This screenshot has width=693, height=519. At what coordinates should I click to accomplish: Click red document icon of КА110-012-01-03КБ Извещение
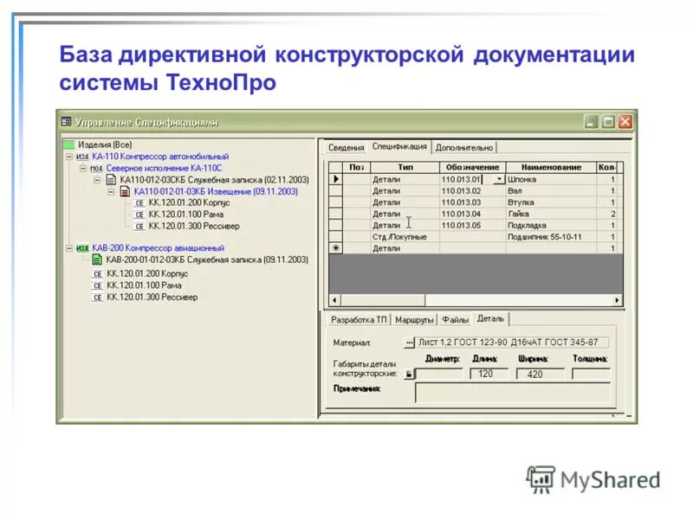(124, 192)
